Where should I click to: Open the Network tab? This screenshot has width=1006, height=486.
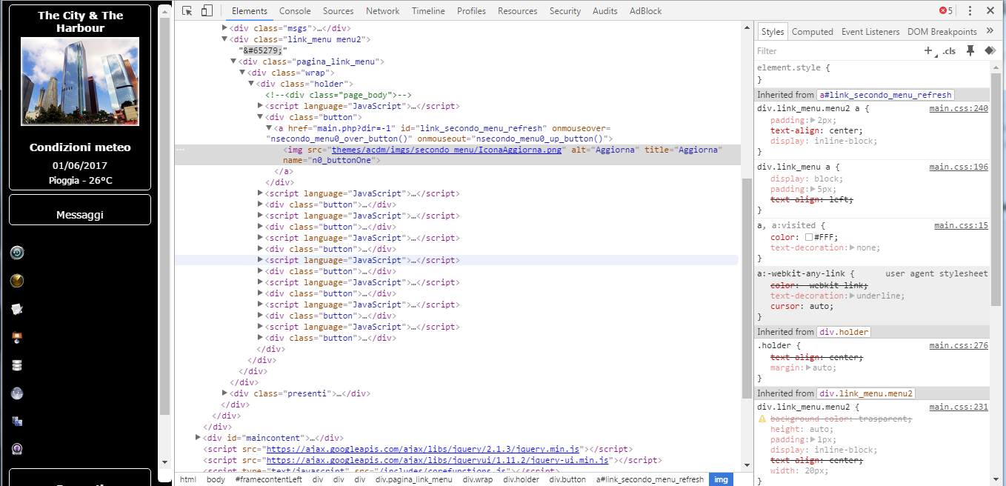tap(383, 10)
